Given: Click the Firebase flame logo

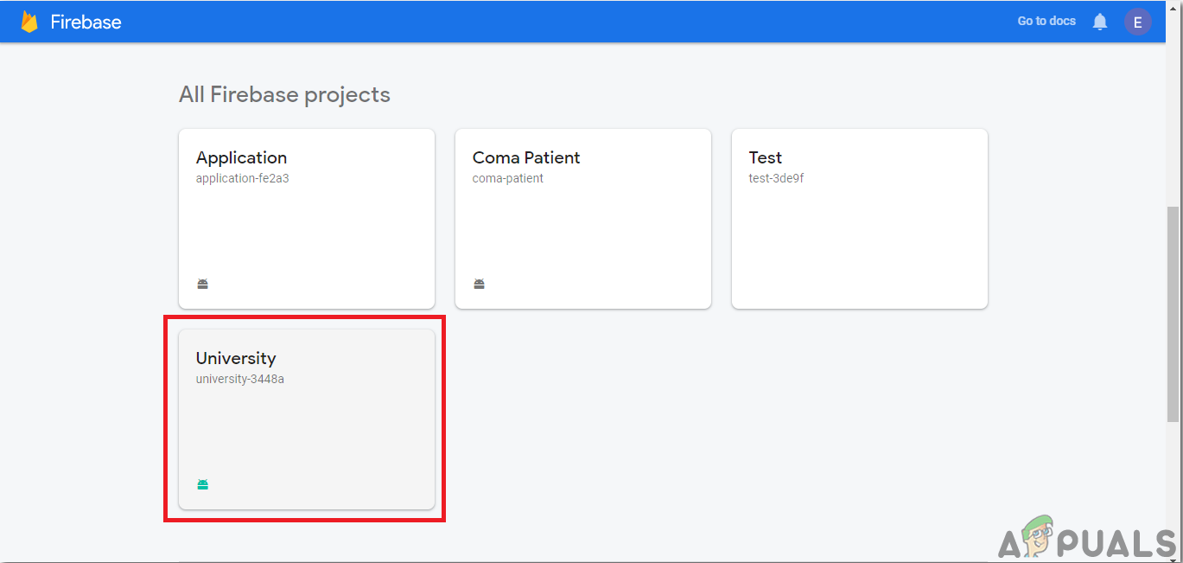Looking at the screenshot, I should (x=29, y=22).
